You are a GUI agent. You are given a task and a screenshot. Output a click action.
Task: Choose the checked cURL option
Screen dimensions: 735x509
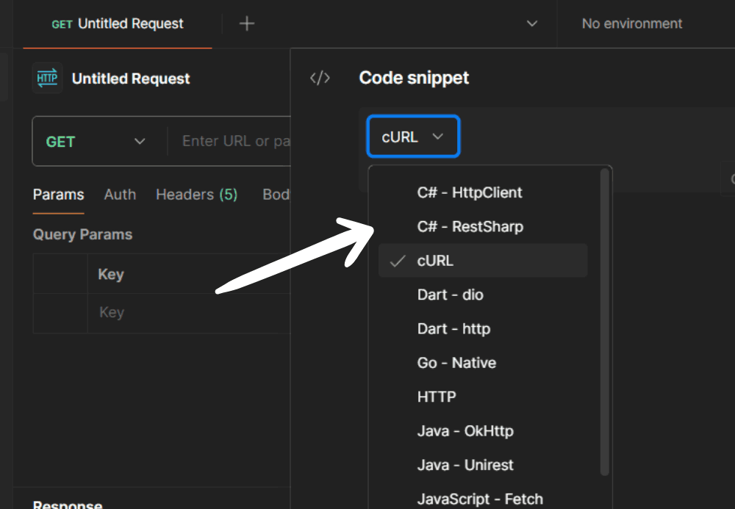click(x=435, y=261)
